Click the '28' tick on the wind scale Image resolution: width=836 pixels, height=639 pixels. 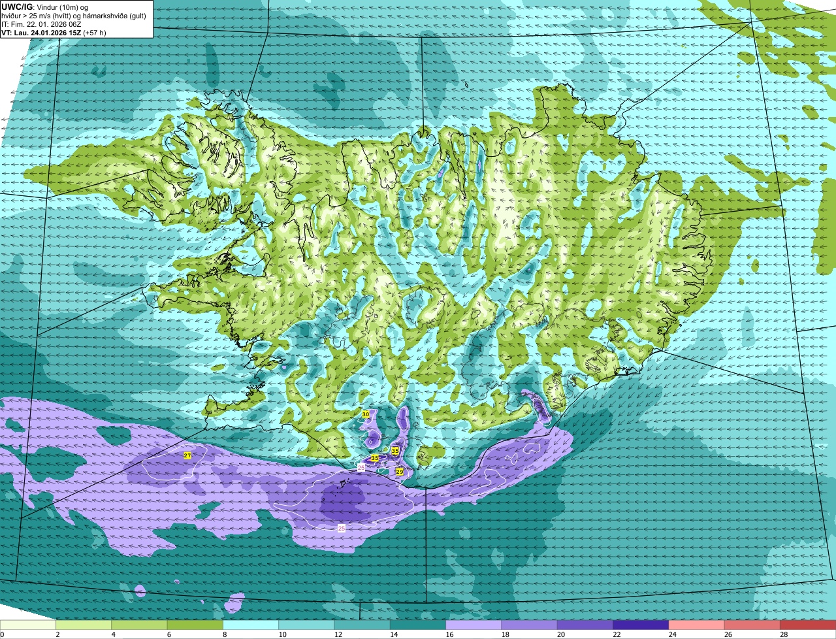tap(784, 634)
